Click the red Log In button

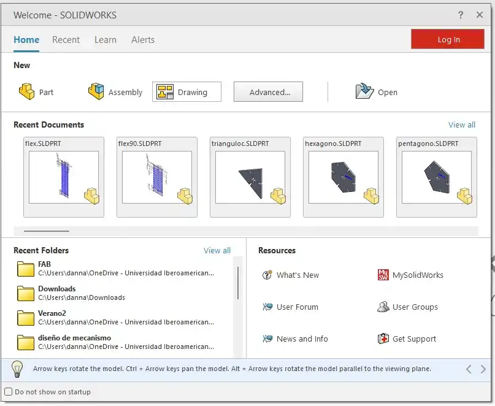[x=448, y=39]
